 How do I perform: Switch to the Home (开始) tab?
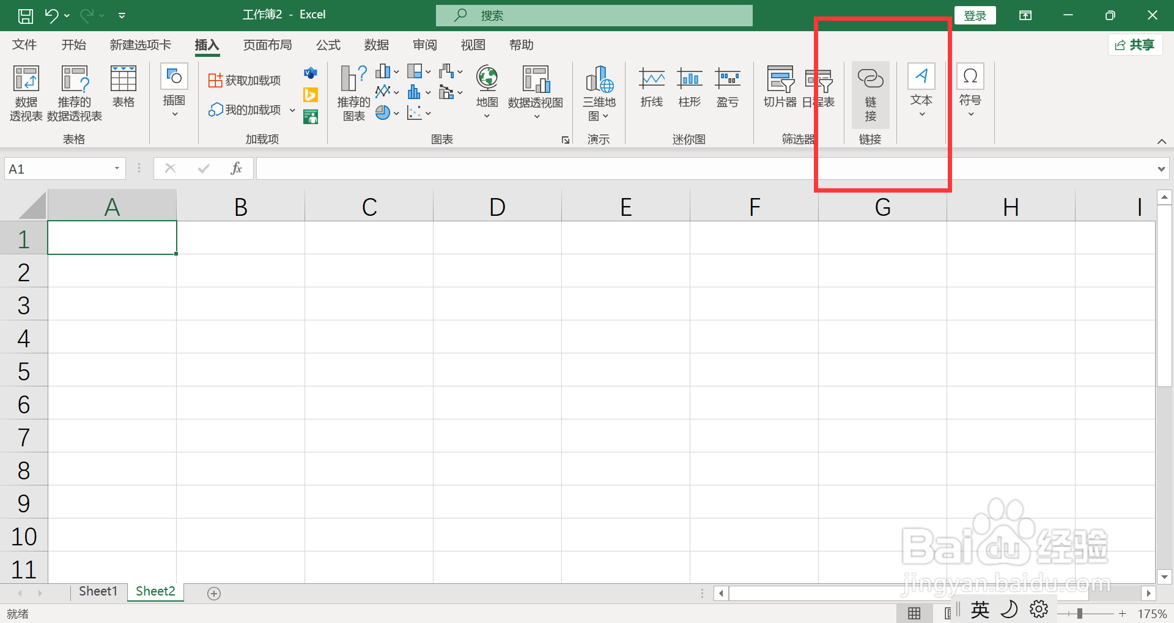tap(74, 45)
